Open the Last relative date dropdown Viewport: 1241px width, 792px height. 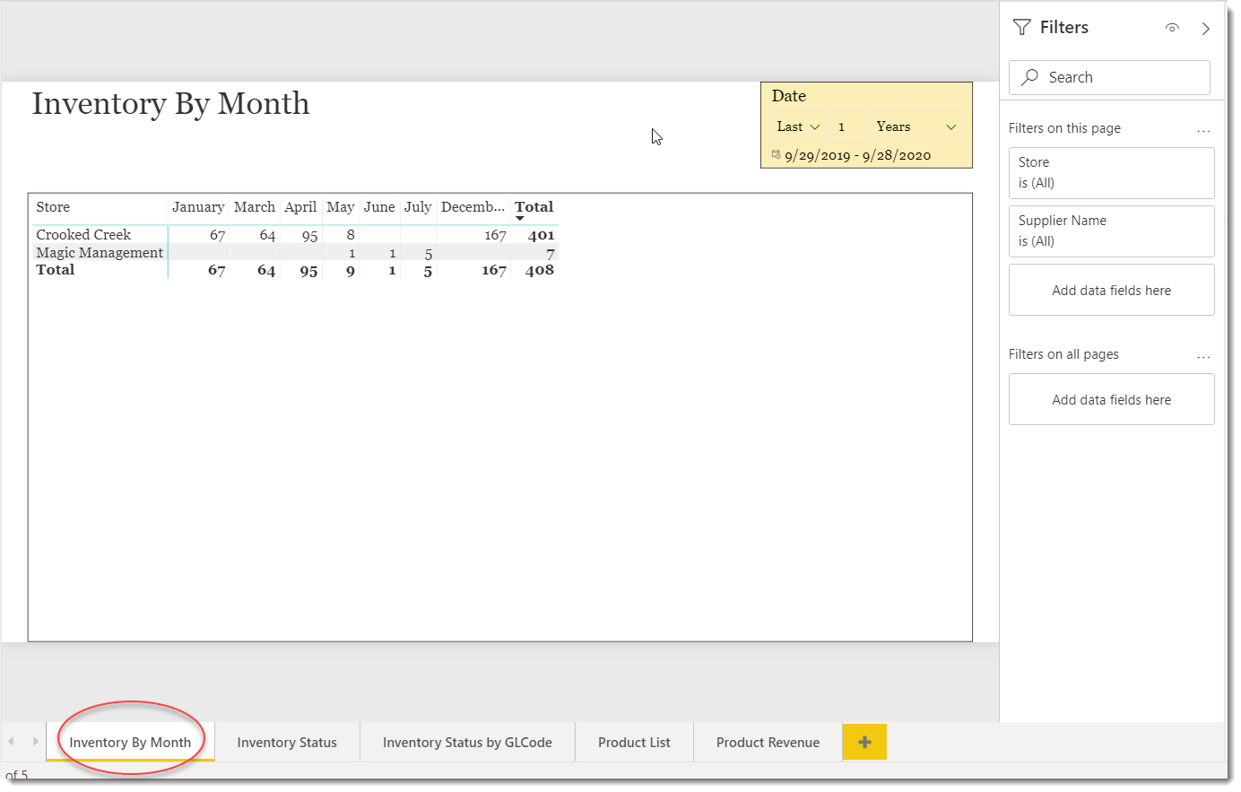798,126
